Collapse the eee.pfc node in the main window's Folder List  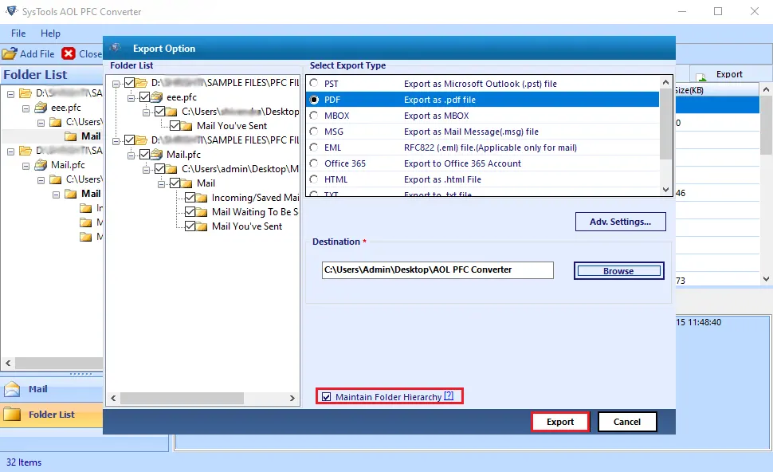26,108
